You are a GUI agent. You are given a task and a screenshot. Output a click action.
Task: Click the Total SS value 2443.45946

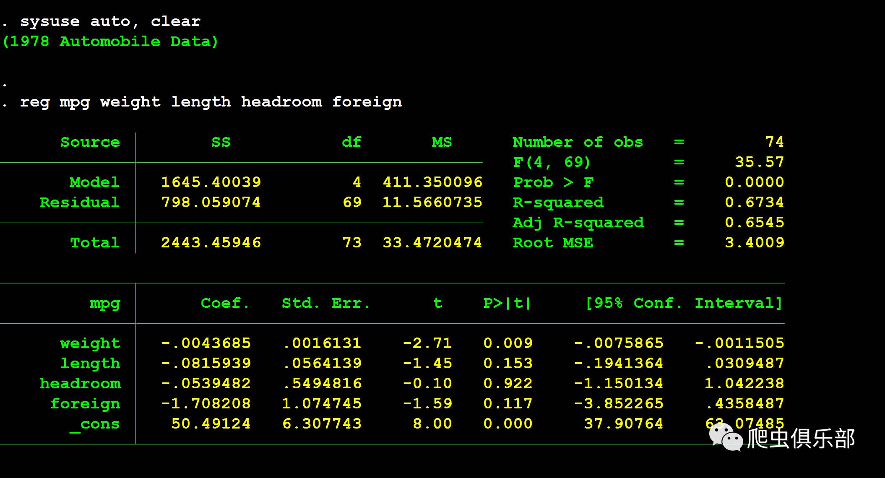(211, 243)
